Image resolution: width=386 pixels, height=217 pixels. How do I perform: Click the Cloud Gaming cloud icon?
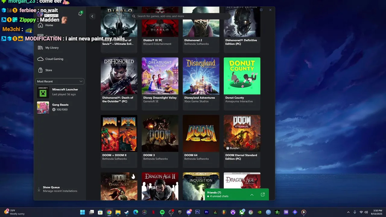(x=40, y=59)
